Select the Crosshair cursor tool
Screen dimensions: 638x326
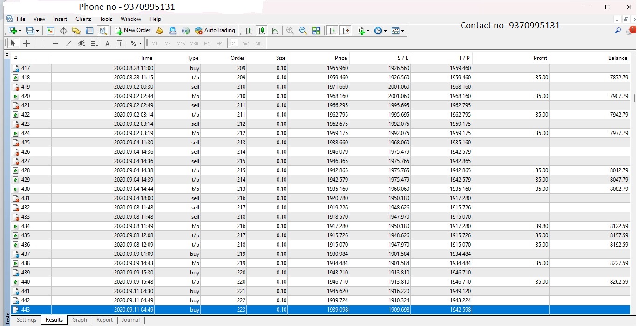pyautogui.click(x=27, y=44)
